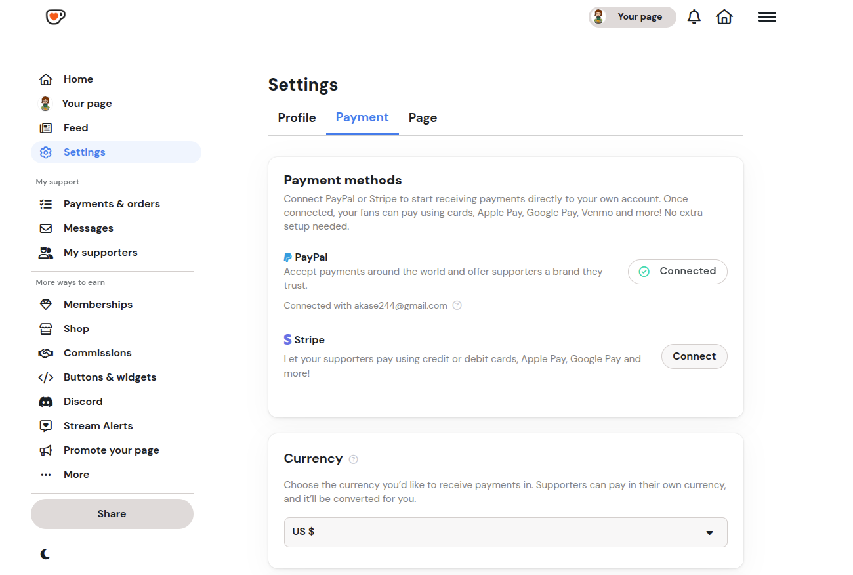The image size is (853, 575).
Task: Open notifications bell icon
Action: point(694,17)
